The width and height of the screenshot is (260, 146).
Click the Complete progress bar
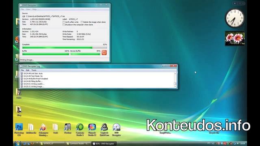65,48
